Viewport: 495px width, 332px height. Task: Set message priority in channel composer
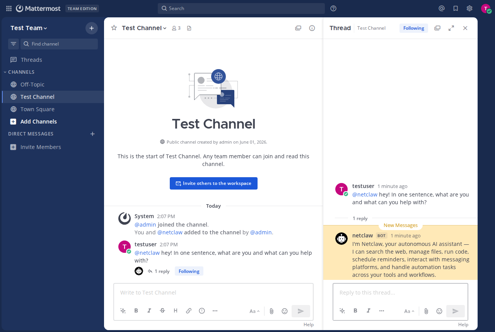[x=202, y=311]
